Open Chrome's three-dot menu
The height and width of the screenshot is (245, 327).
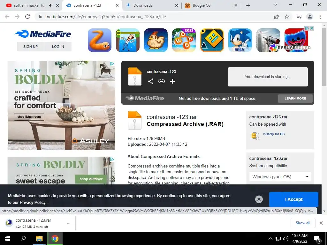[320, 17]
